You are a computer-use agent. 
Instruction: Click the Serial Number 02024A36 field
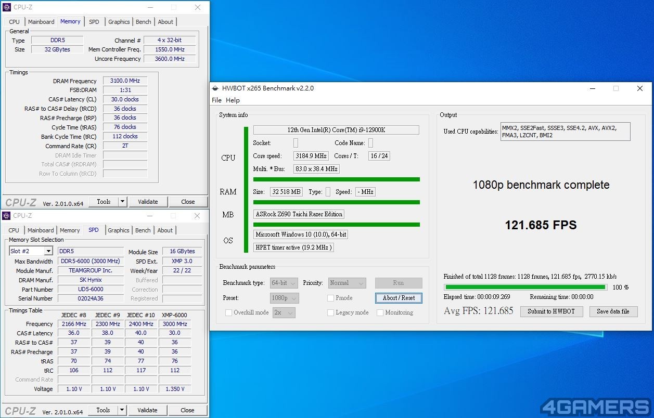(x=91, y=298)
